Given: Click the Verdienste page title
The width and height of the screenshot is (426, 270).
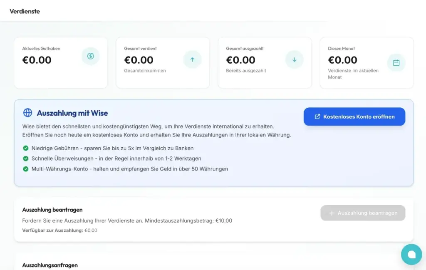Looking at the screenshot, I should pyautogui.click(x=25, y=11).
